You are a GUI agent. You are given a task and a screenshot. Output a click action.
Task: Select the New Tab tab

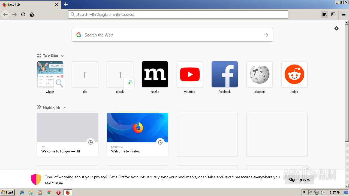31,5
